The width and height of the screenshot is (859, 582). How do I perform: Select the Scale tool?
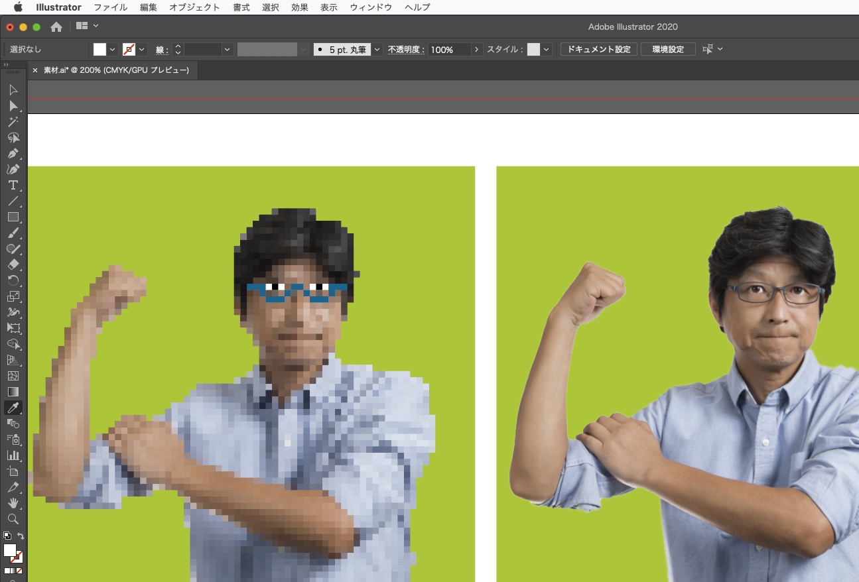pyautogui.click(x=13, y=296)
